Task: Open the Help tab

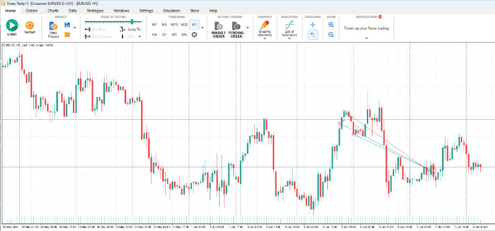Action: pyautogui.click(x=213, y=10)
